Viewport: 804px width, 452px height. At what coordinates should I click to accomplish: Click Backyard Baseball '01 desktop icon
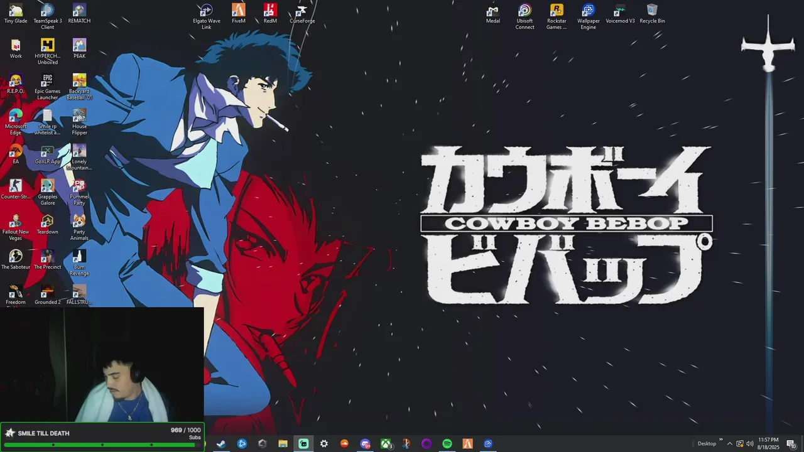click(79, 87)
